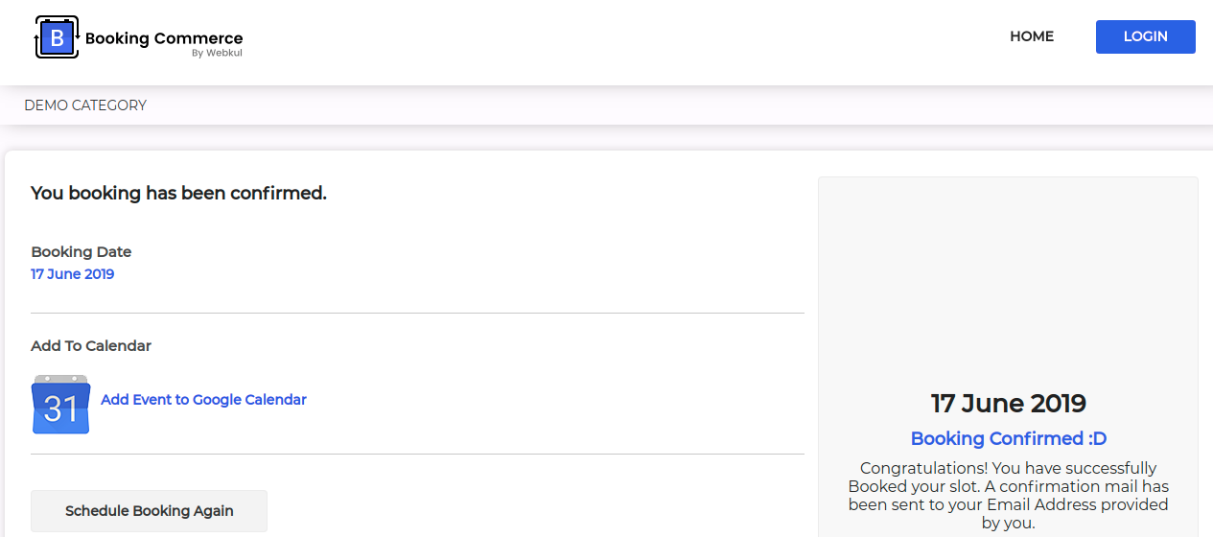The width and height of the screenshot is (1213, 537).
Task: Click the large 17 June 2019 heading
Action: [x=1008, y=404]
